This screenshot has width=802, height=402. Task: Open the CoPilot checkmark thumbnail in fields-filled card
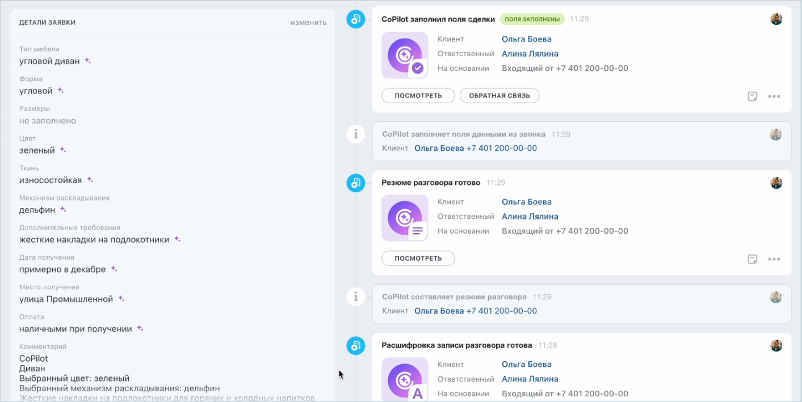(405, 55)
